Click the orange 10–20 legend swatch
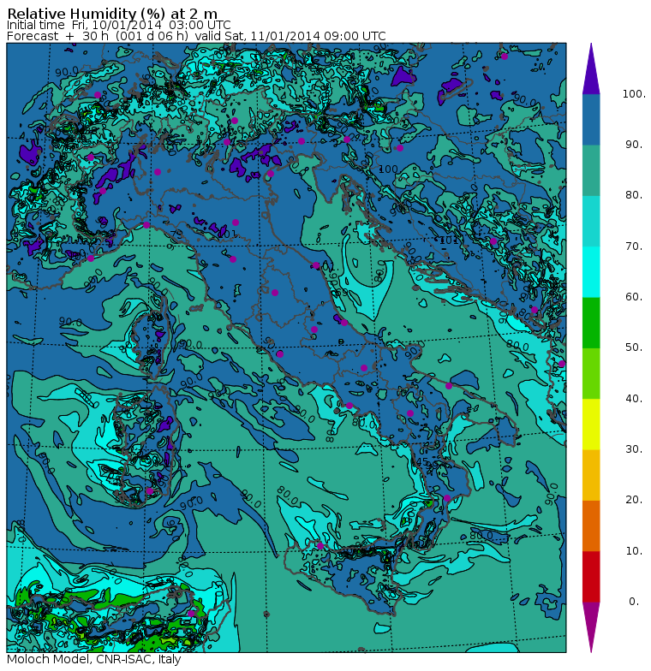The height and width of the screenshot is (671, 651). (591, 526)
